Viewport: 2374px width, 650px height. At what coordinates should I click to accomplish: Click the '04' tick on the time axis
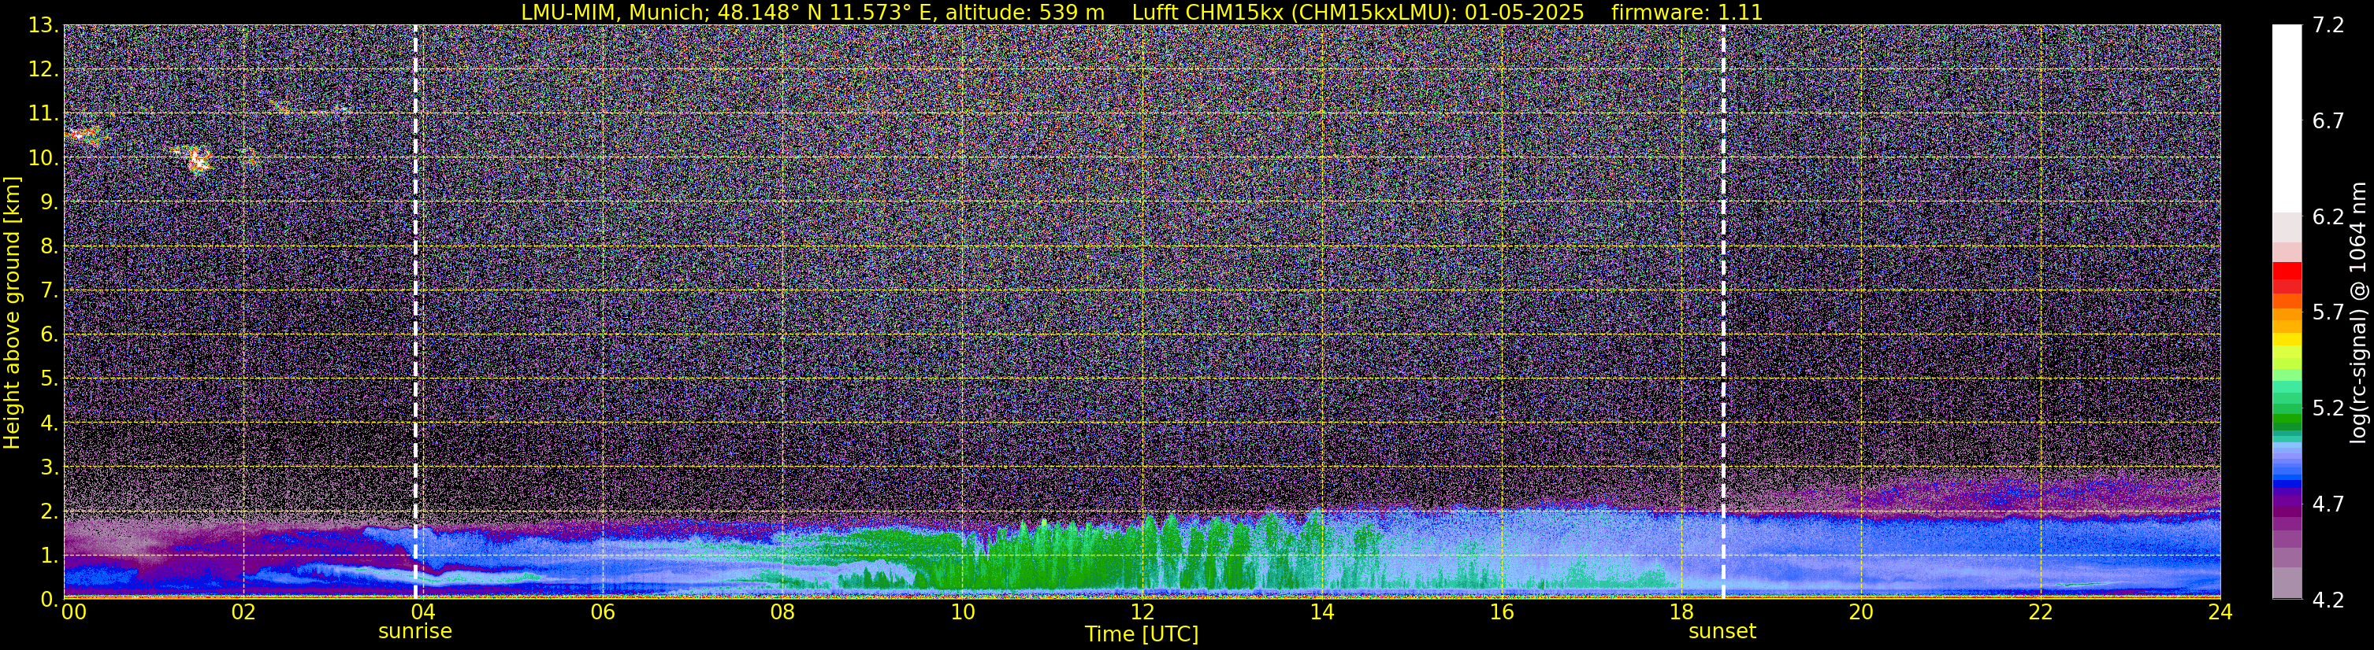tap(422, 612)
